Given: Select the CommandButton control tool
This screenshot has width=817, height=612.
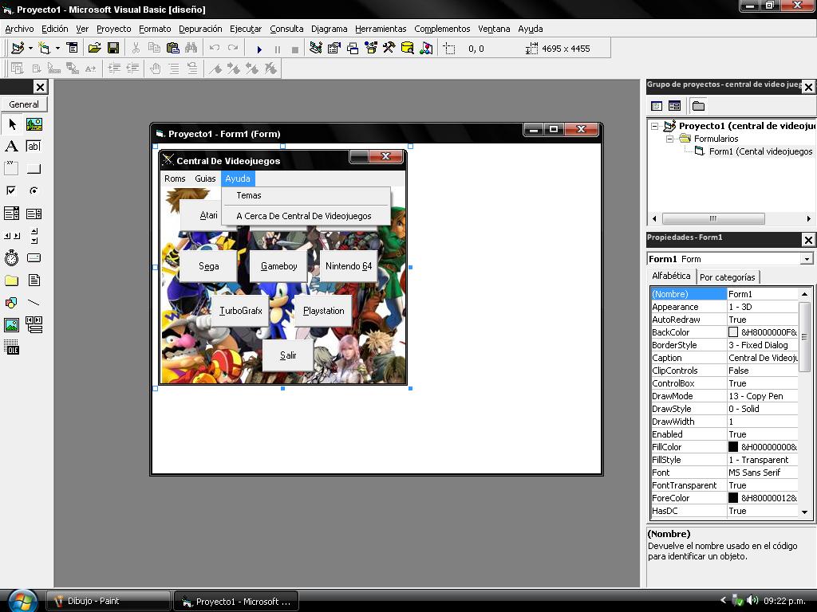Looking at the screenshot, I should [34, 169].
